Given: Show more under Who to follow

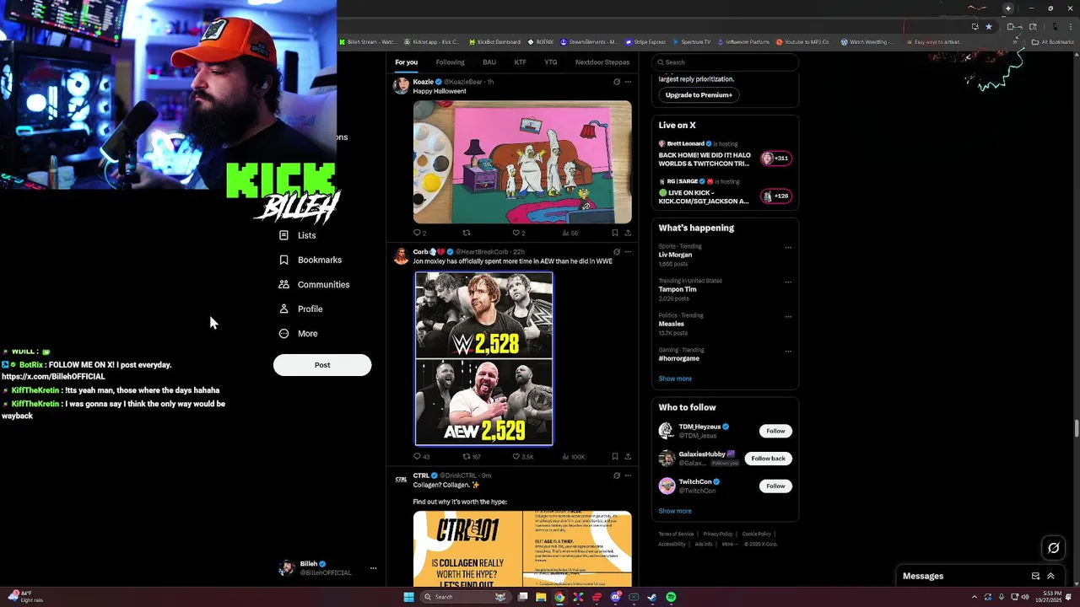Looking at the screenshot, I should 675,511.
